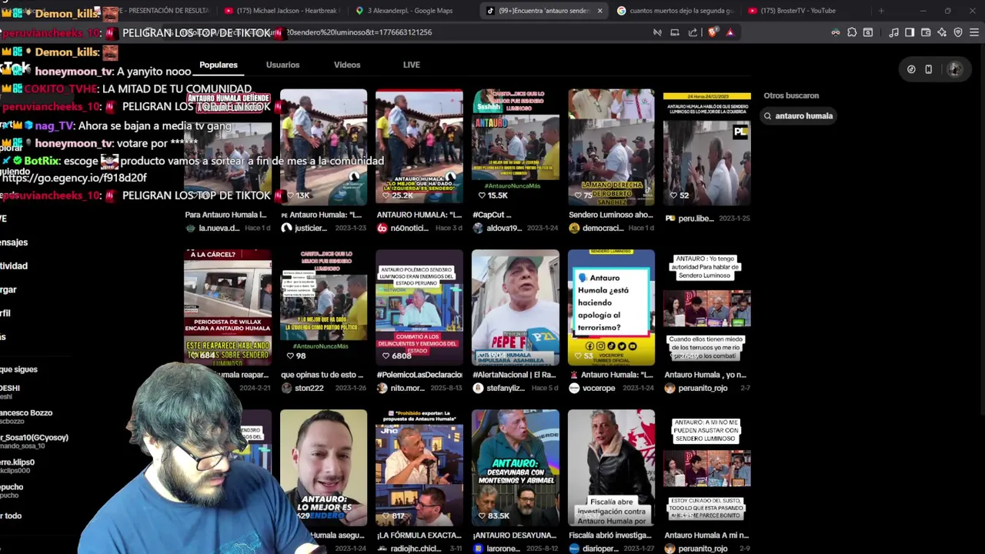Click the muted-speaker icon in address bar

click(x=657, y=32)
